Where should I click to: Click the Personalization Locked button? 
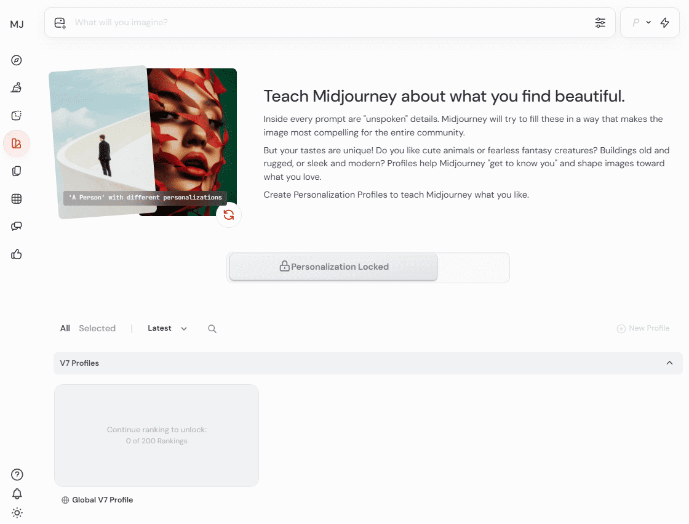tap(333, 267)
